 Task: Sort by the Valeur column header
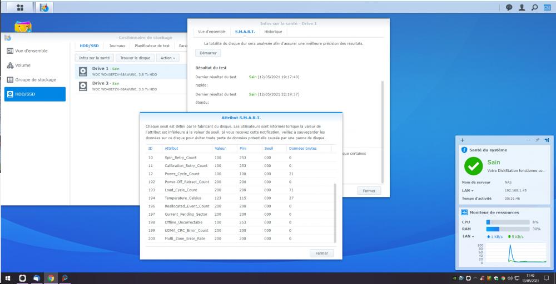[x=225, y=149]
